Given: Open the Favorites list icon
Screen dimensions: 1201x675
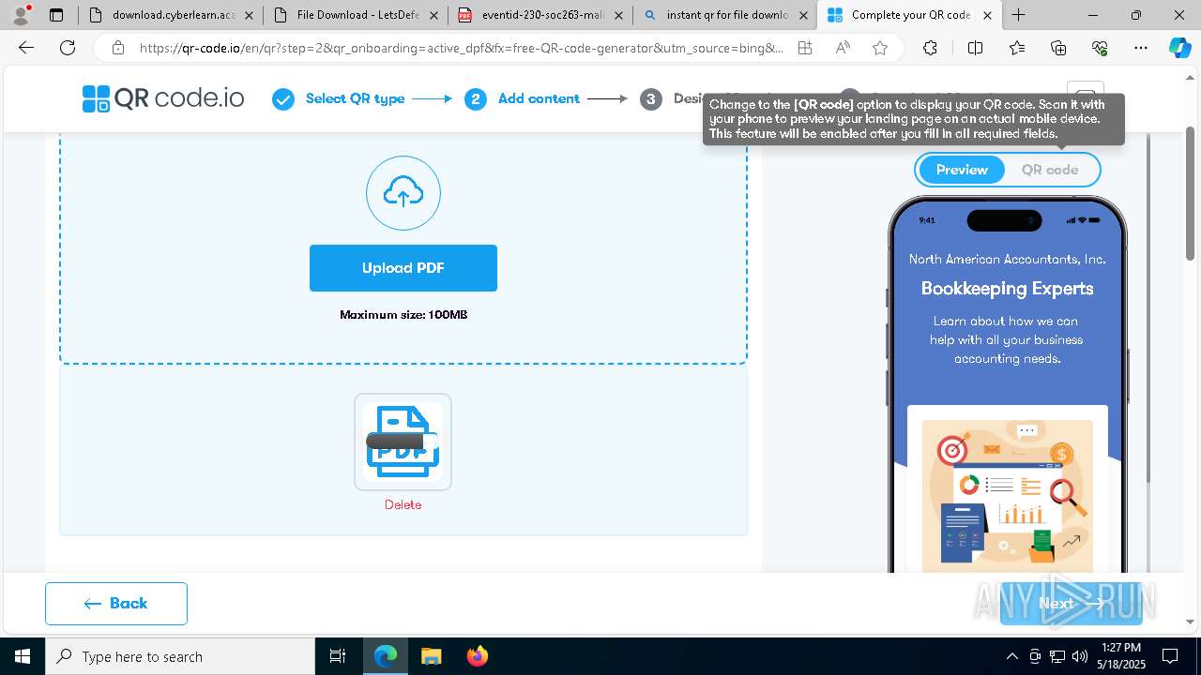Looking at the screenshot, I should pyautogui.click(x=1017, y=49).
